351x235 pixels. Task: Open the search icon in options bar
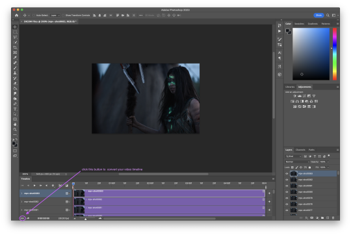pyautogui.click(x=328, y=15)
